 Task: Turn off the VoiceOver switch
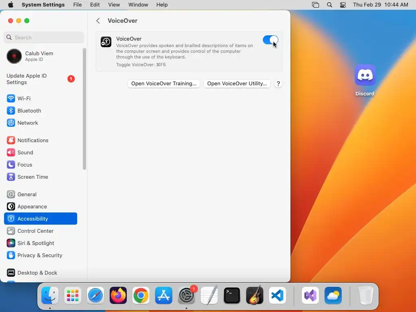click(x=270, y=40)
